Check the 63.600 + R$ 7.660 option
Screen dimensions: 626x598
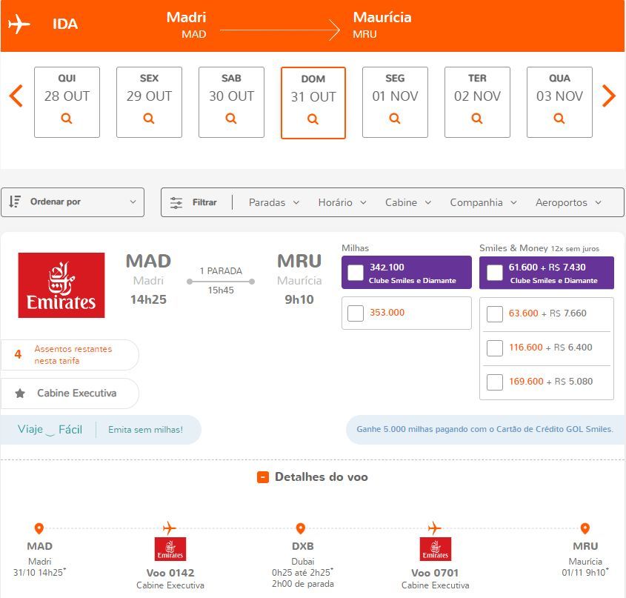coord(495,314)
